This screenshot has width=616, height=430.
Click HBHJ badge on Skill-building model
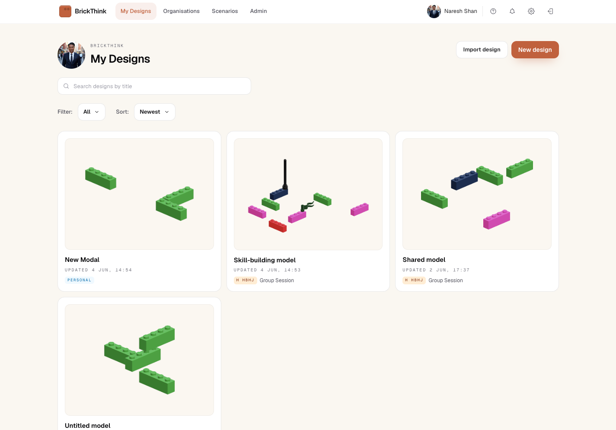pyautogui.click(x=246, y=280)
